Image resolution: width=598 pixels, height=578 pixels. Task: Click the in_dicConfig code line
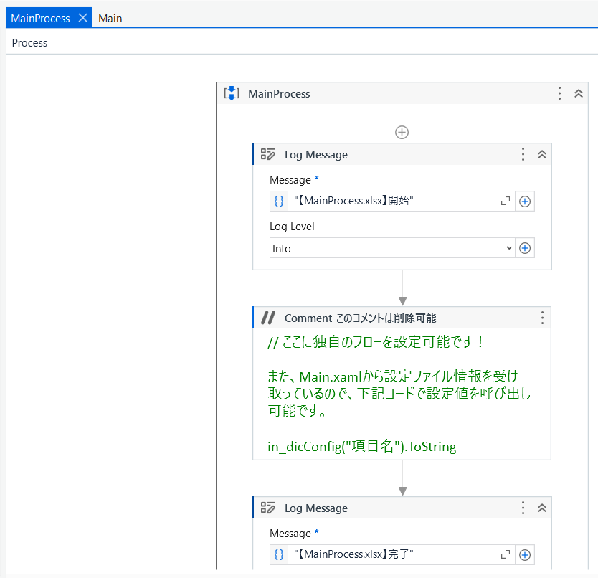(x=361, y=446)
